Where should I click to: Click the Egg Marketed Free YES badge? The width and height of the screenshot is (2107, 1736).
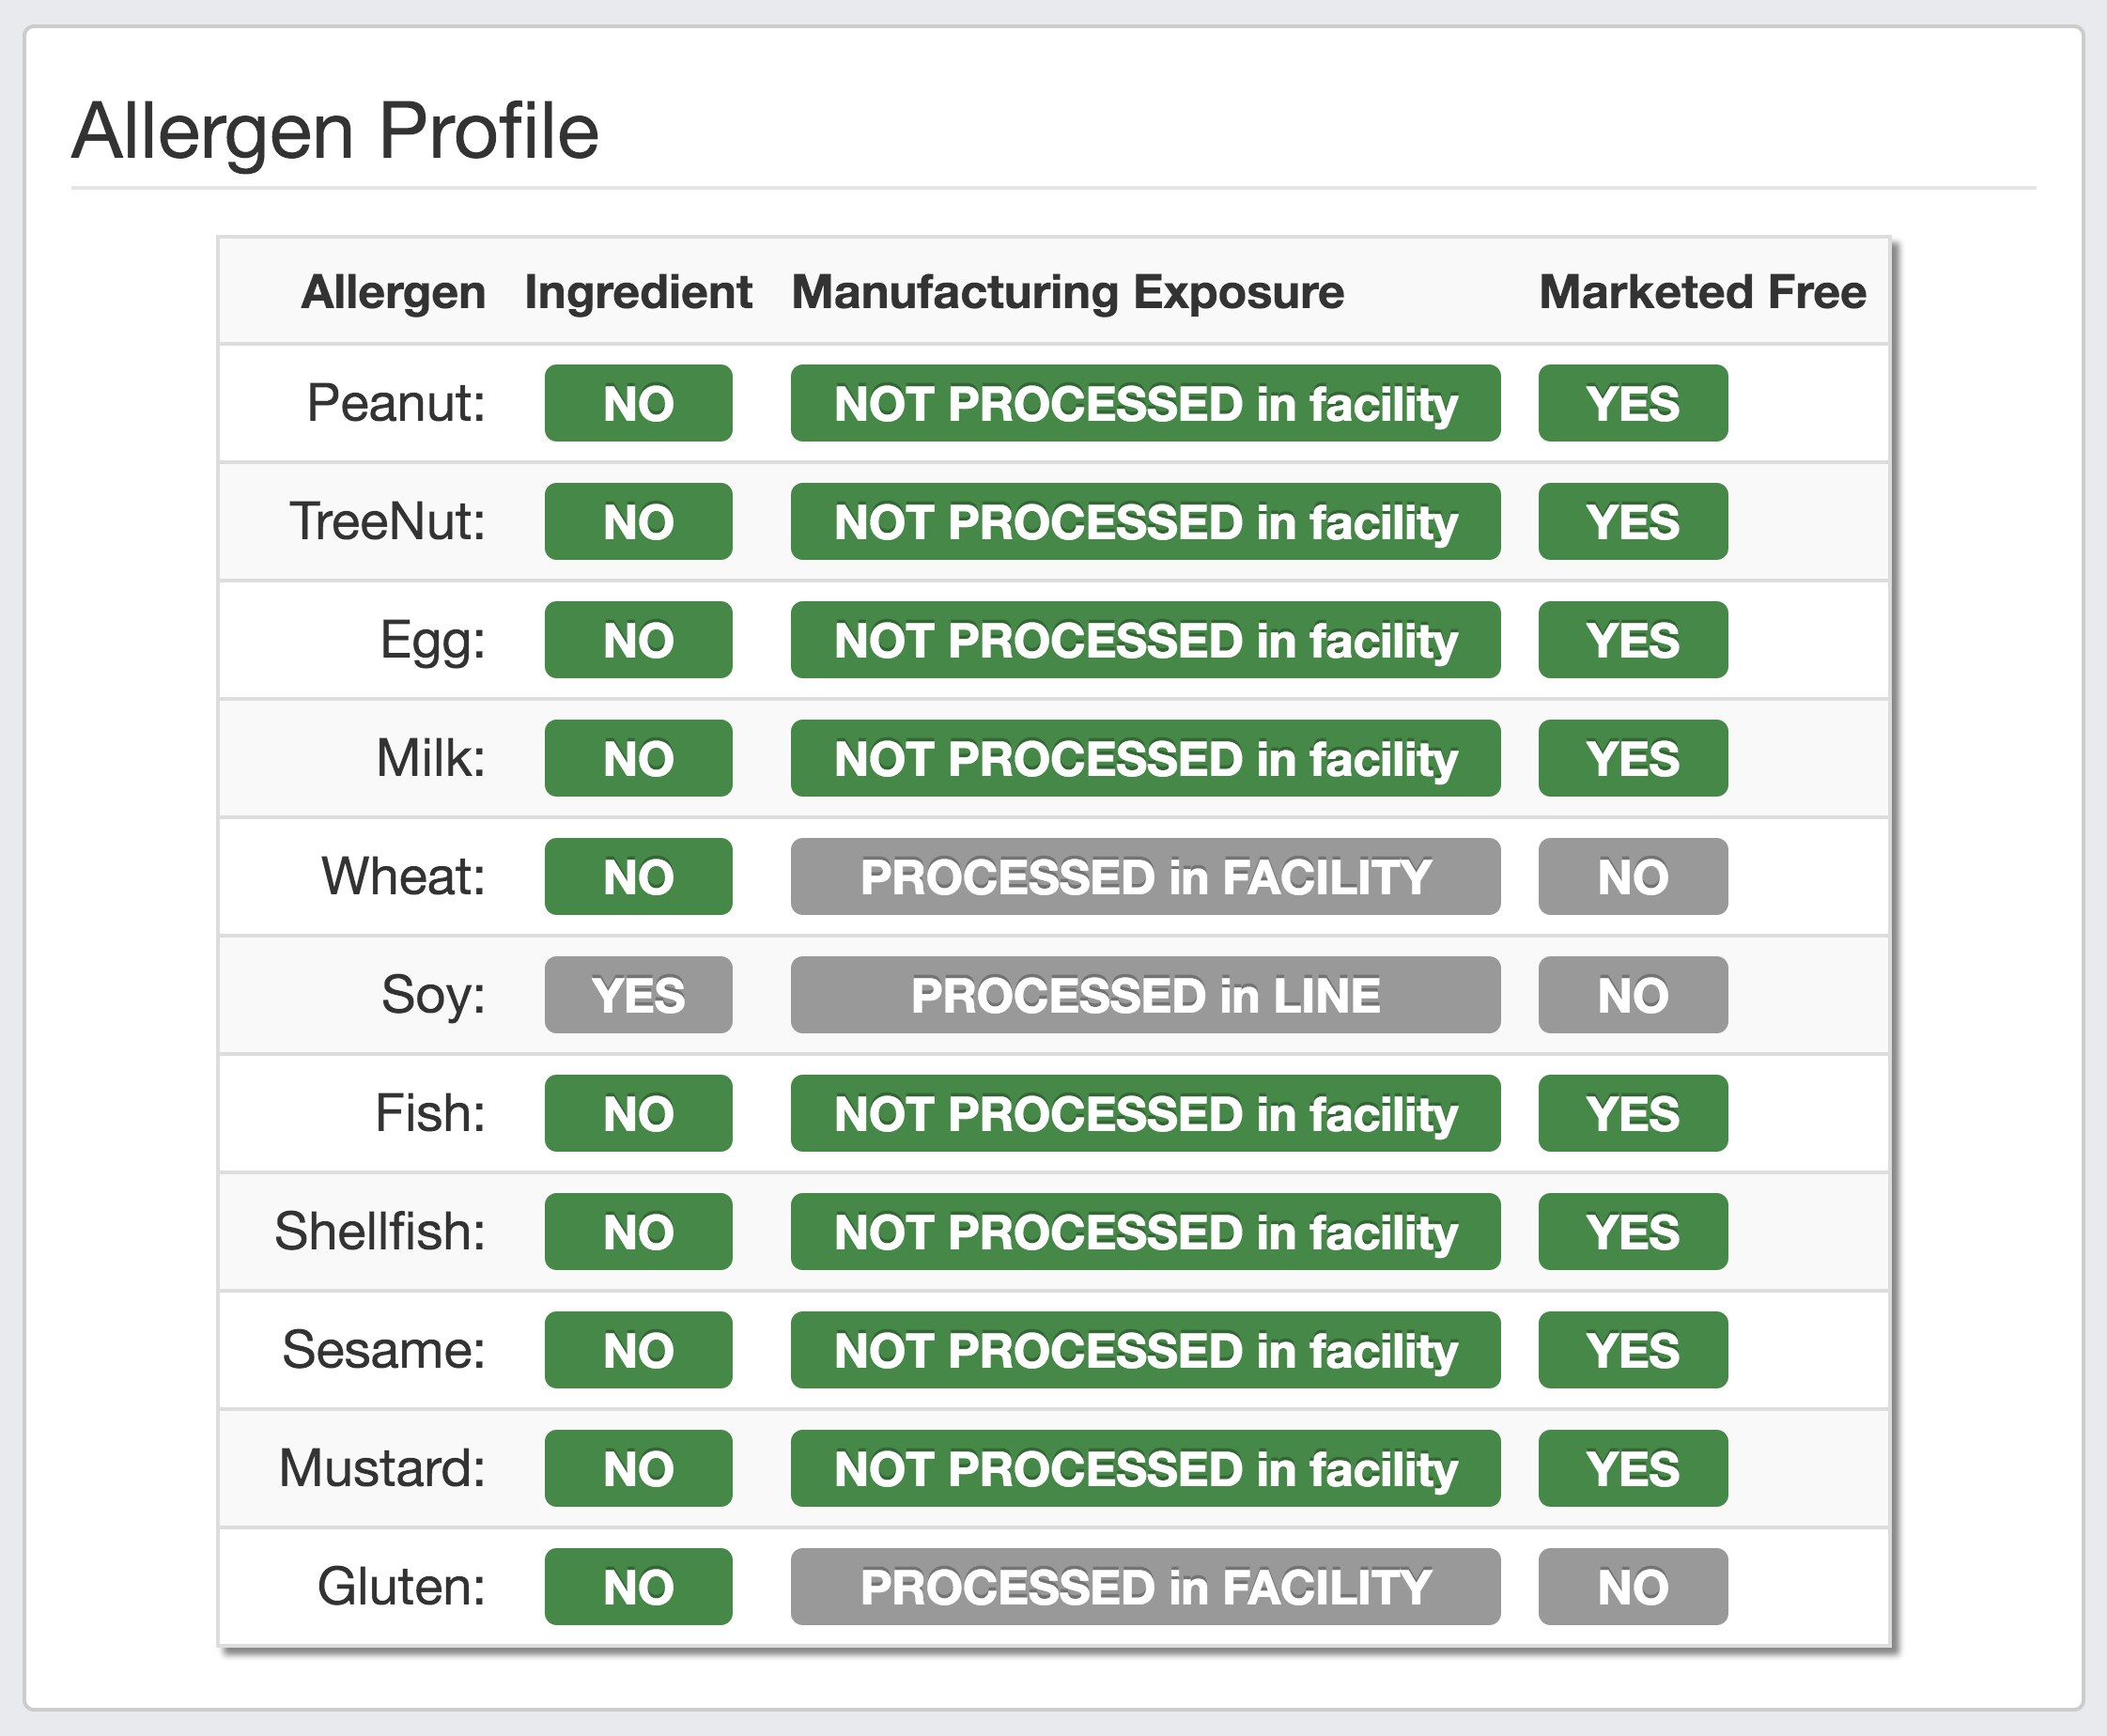[x=1633, y=640]
